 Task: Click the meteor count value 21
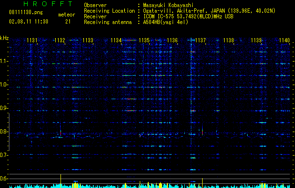[68, 22]
